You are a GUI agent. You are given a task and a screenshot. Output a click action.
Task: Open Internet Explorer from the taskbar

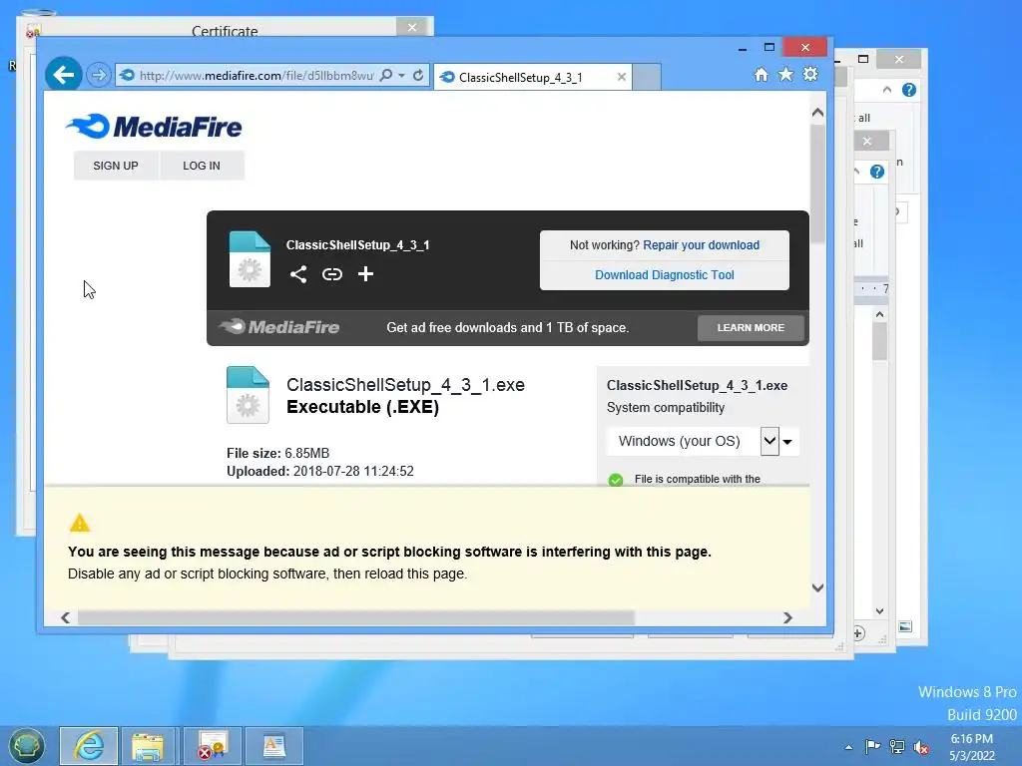click(x=89, y=746)
